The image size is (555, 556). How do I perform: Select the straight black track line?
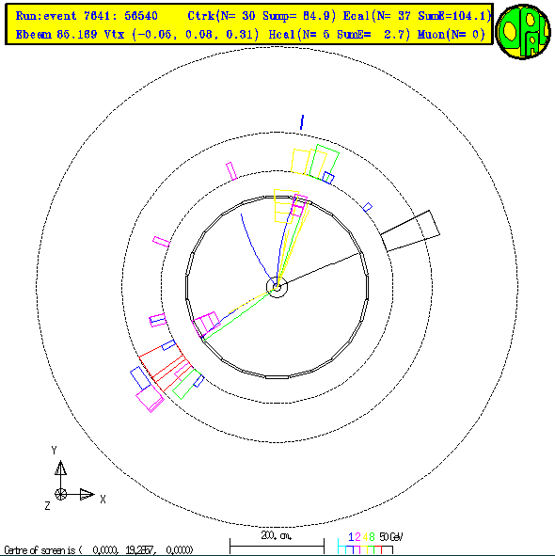[x=320, y=269]
